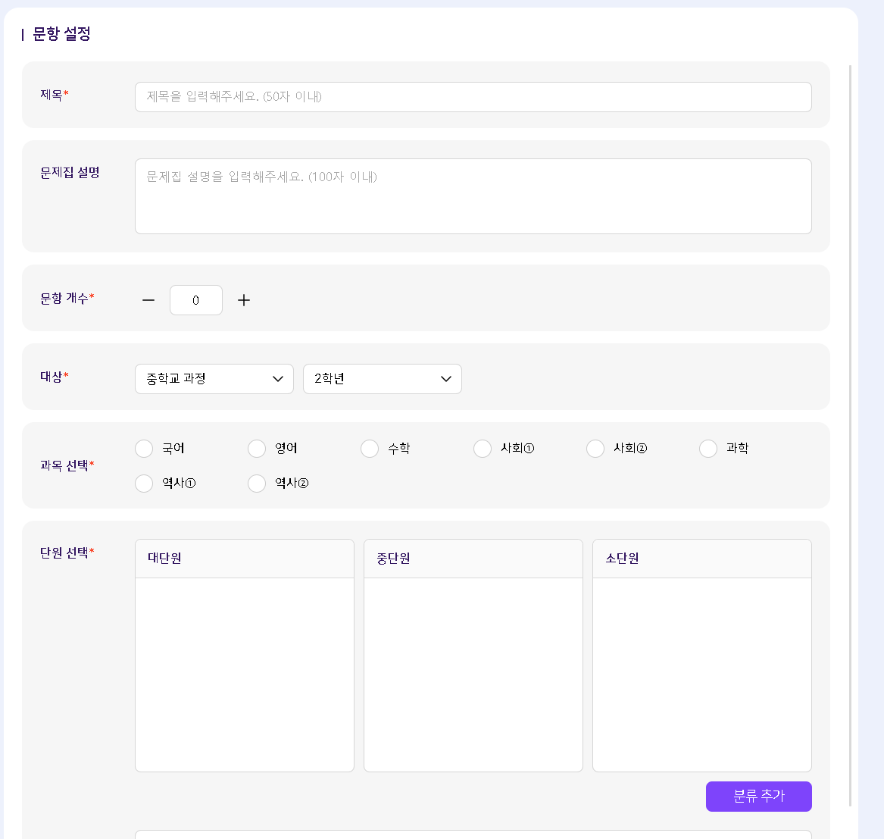This screenshot has width=884, height=839.
Task: Click the plus icon to increase 문항 개수
Action: pos(244,300)
